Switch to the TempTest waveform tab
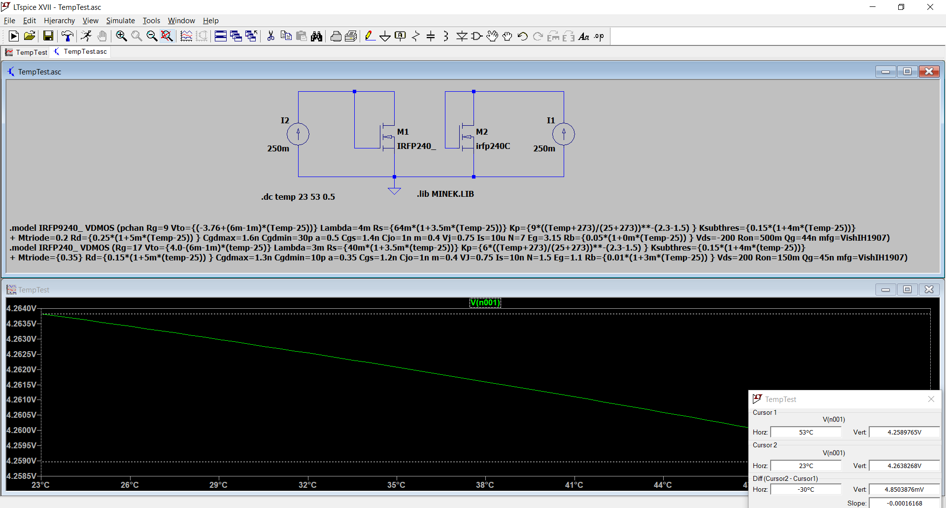 (x=26, y=52)
